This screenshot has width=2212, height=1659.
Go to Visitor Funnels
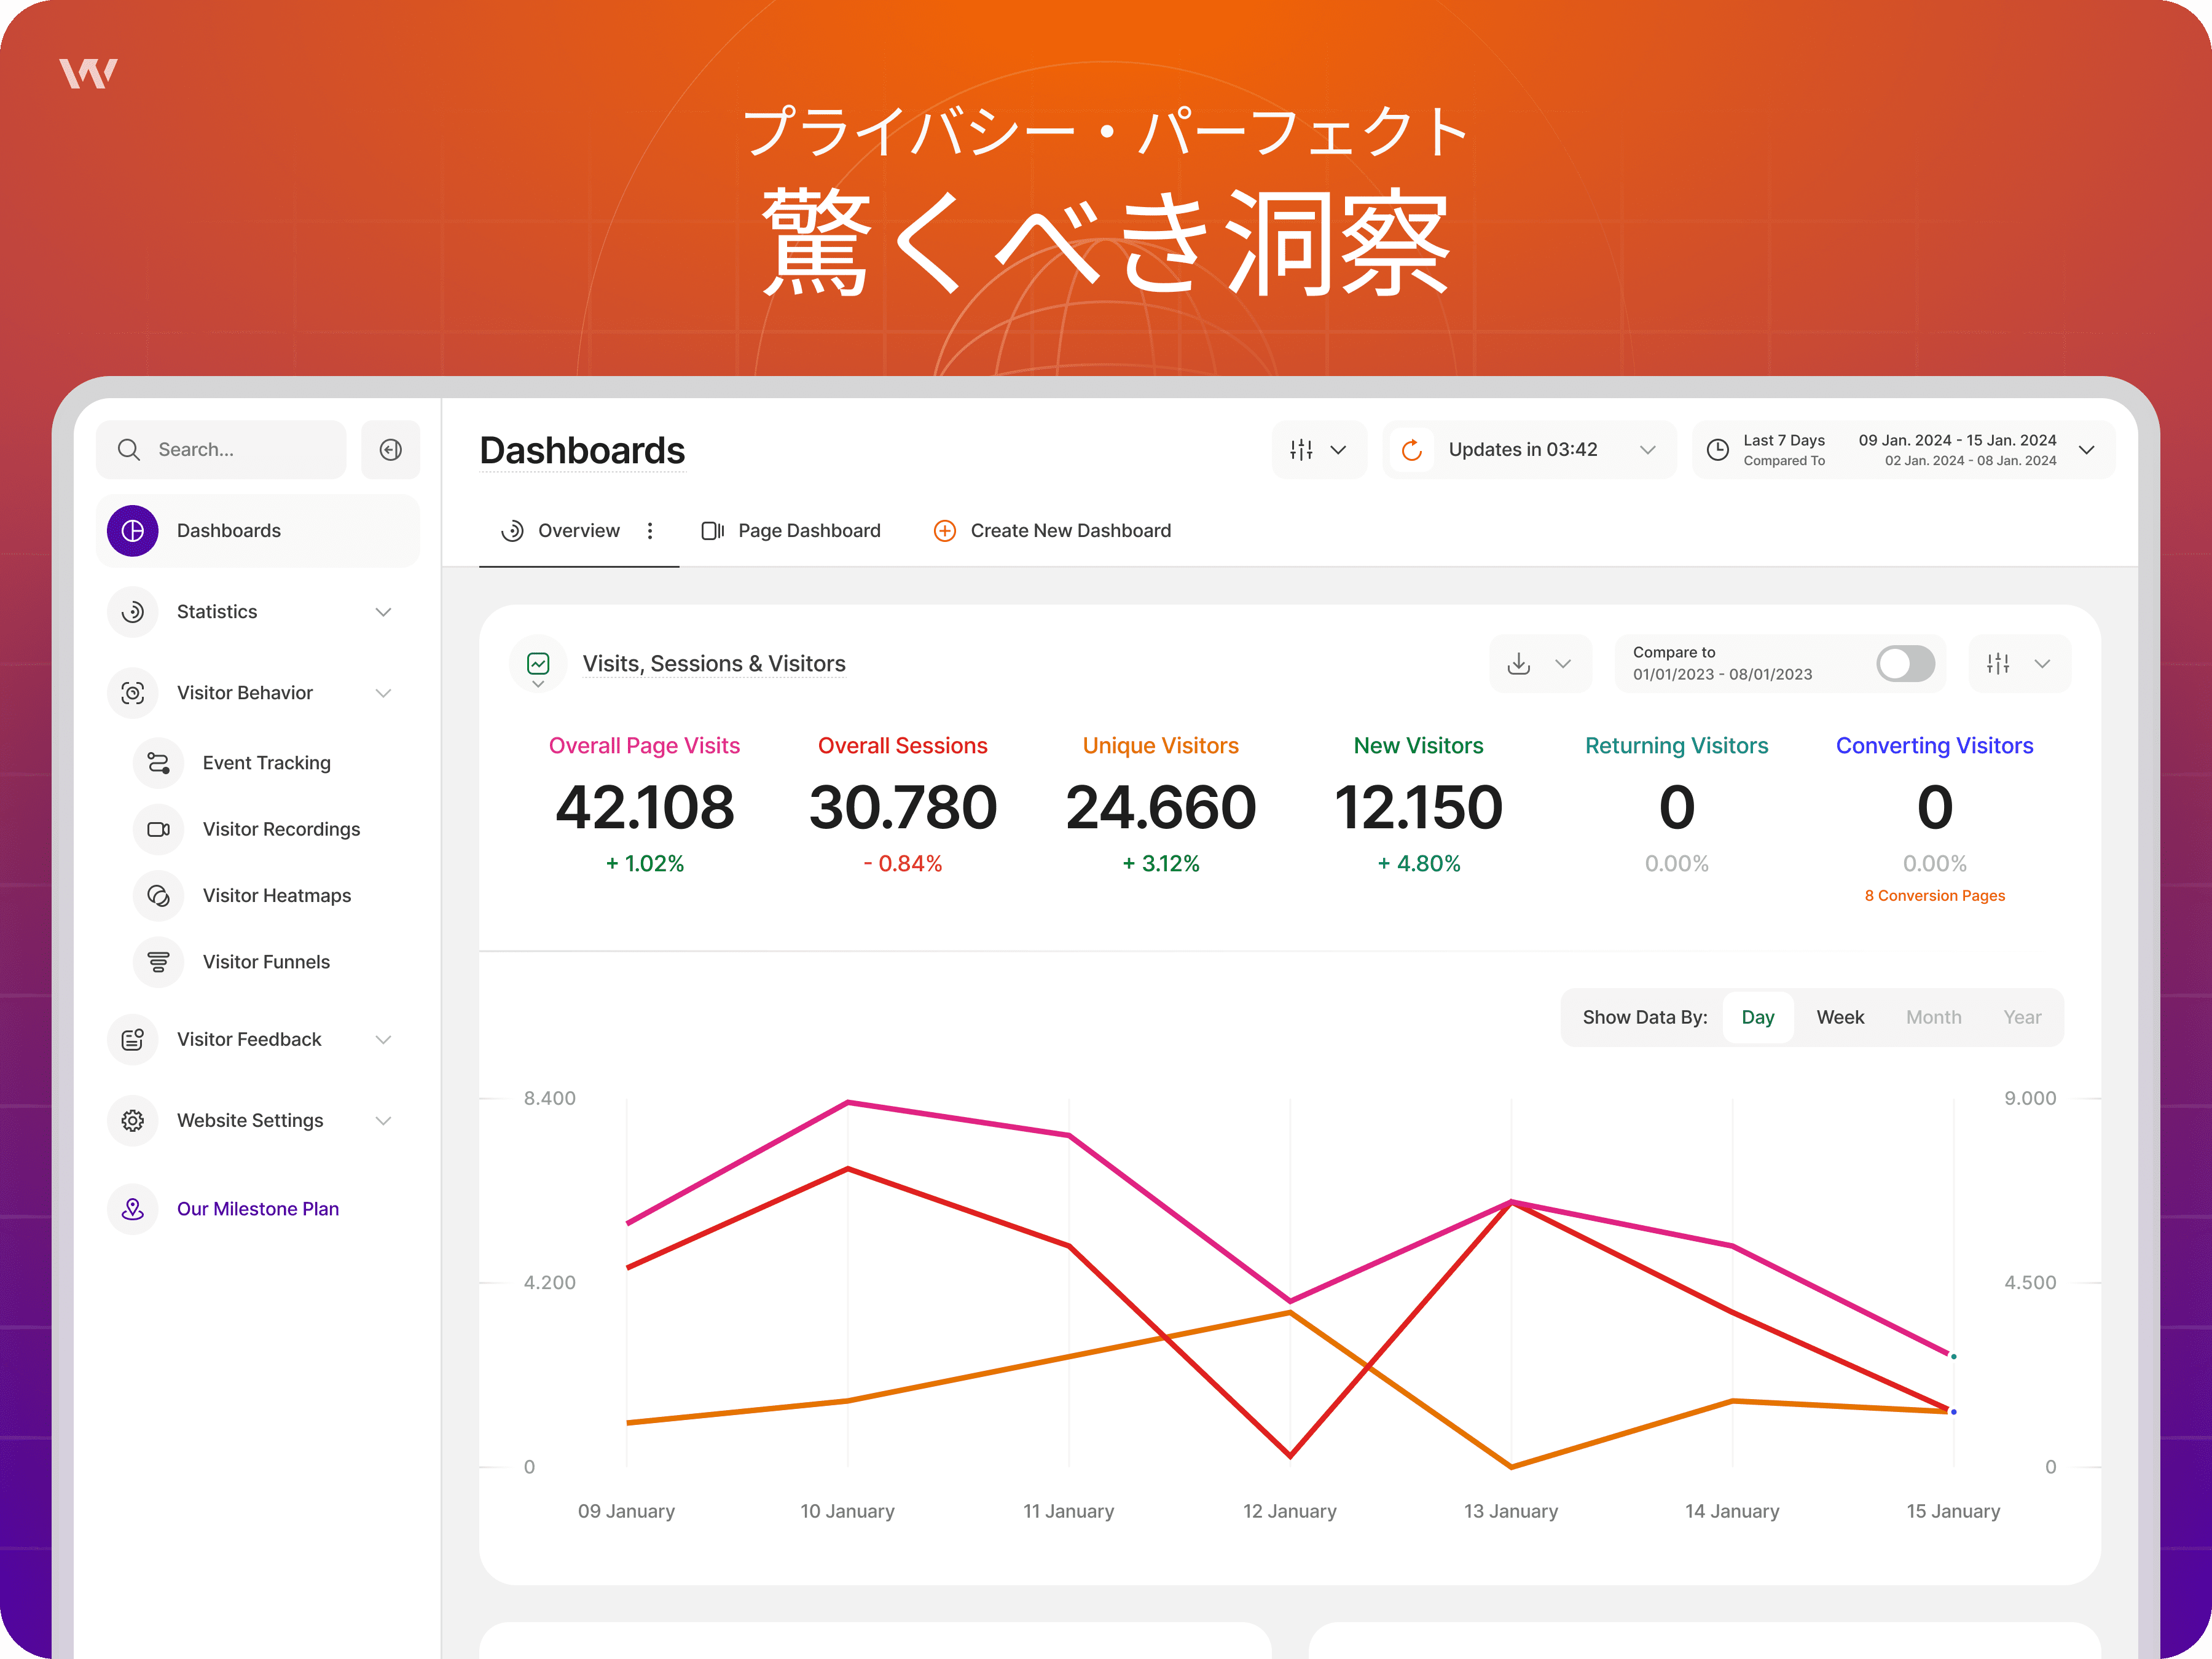pos(266,962)
